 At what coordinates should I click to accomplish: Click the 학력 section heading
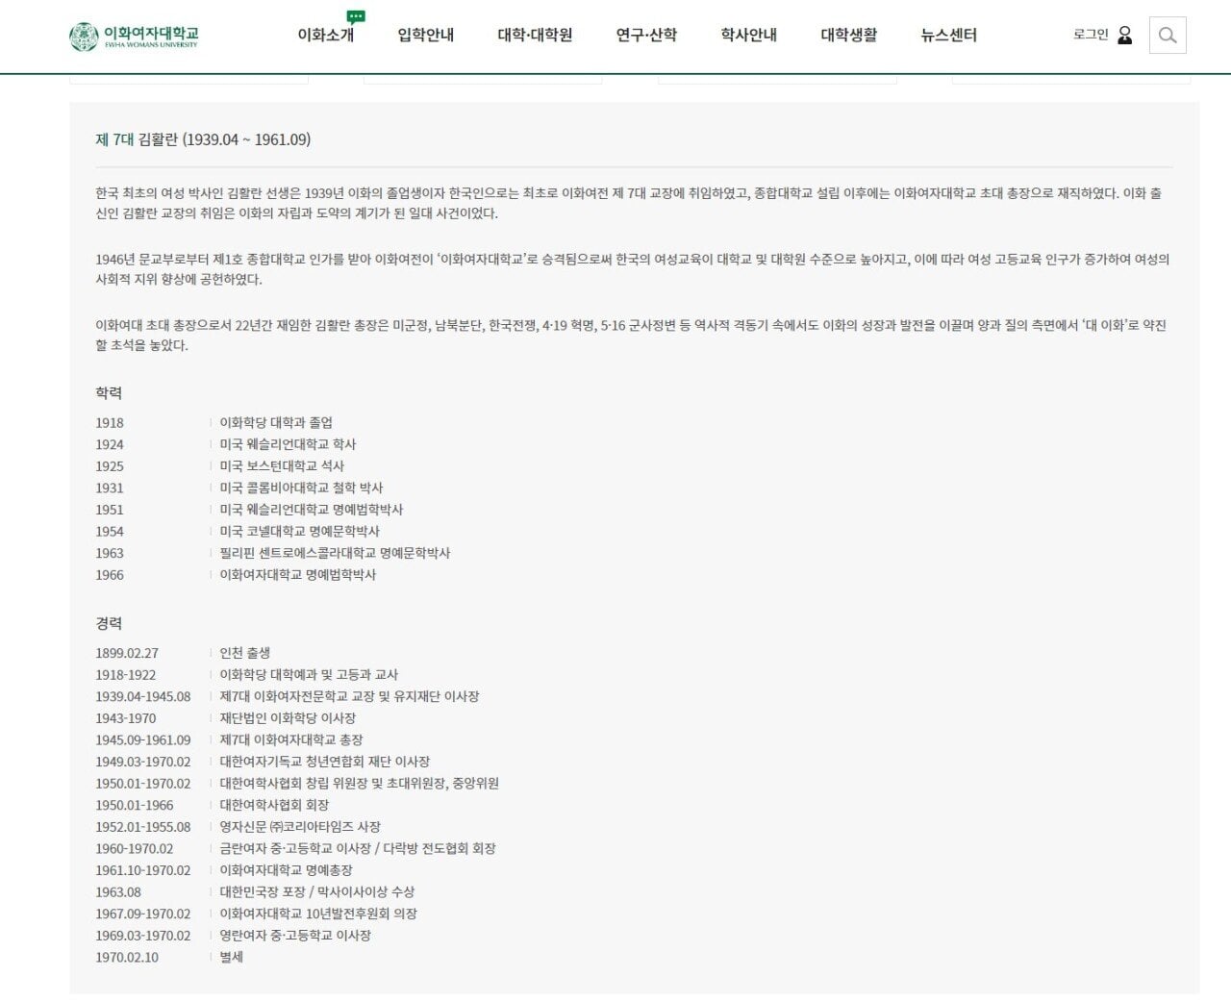[109, 393]
